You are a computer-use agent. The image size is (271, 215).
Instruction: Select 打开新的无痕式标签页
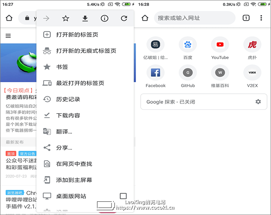85,51
